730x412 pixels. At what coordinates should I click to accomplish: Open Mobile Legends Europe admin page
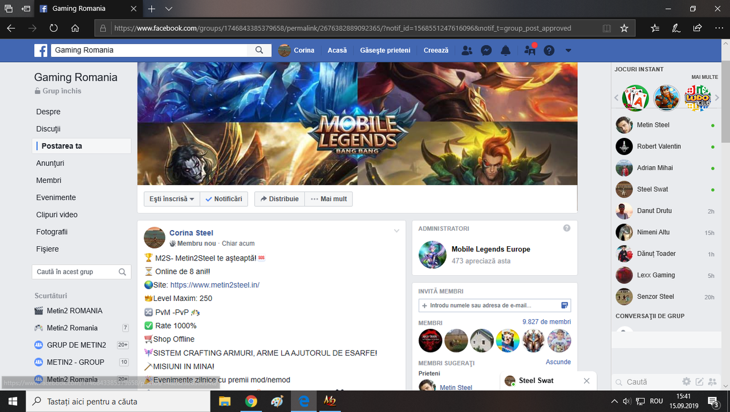click(490, 249)
